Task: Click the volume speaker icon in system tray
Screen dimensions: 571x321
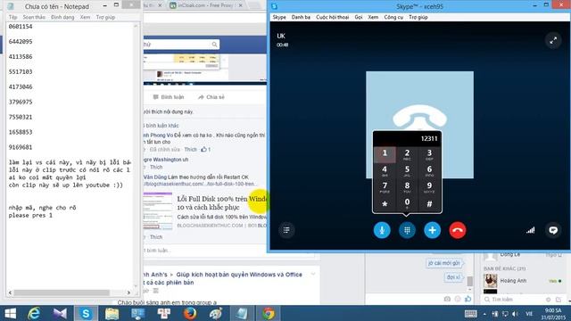Action: [515, 314]
